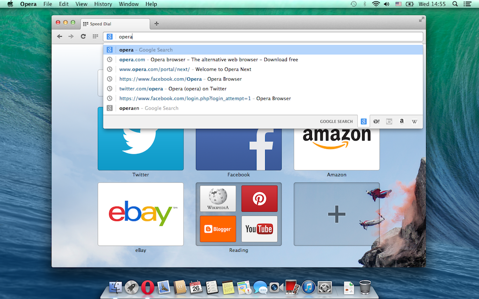
Task: Choose the 'opera – Google Search' suggestion
Action: pyautogui.click(x=146, y=50)
